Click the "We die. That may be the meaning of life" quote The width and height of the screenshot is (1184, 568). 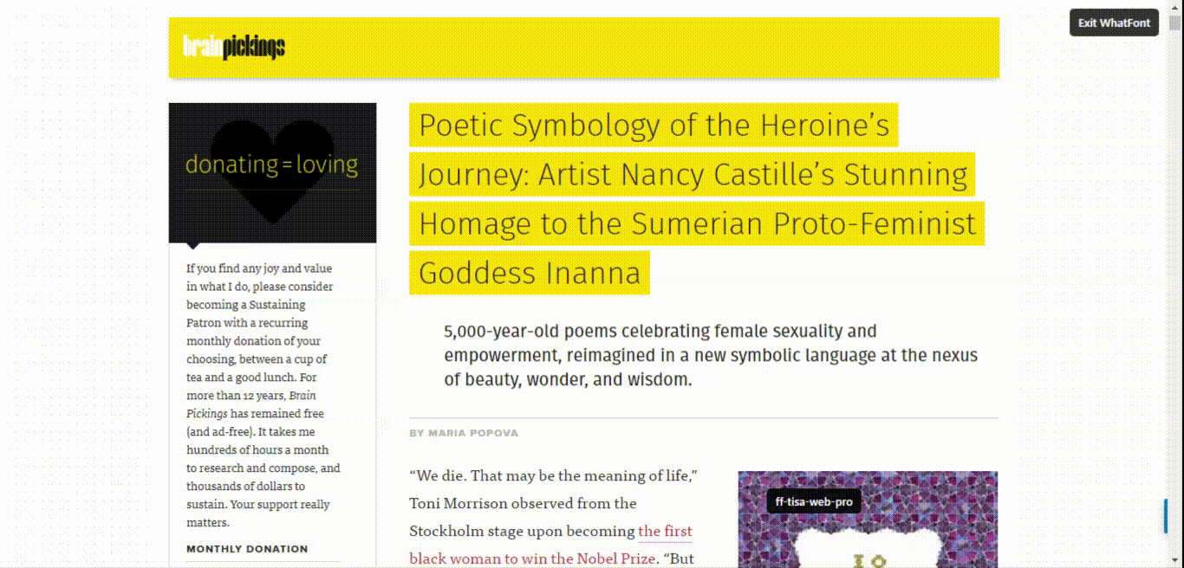554,475
